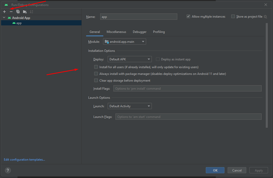Click the OK button
The image size is (273, 178).
[215, 170]
